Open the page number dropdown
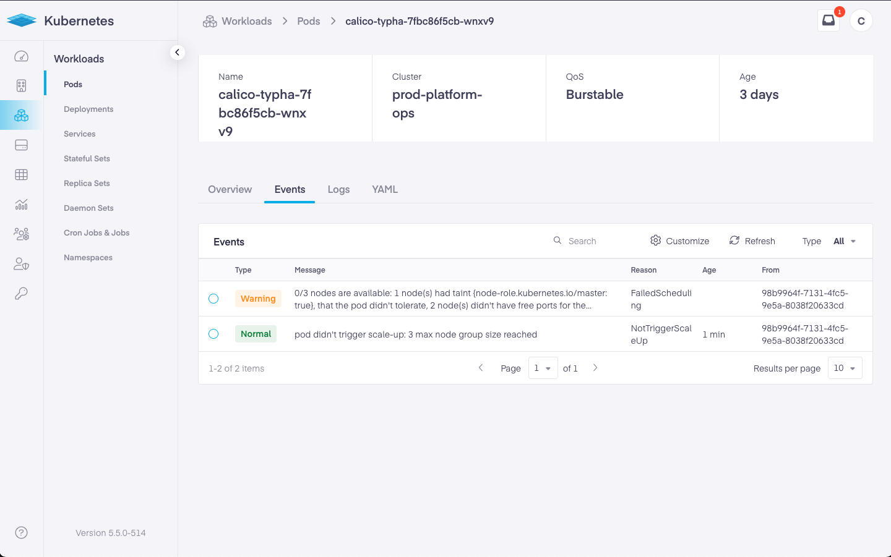Image resolution: width=891 pixels, height=557 pixels. [x=543, y=368]
